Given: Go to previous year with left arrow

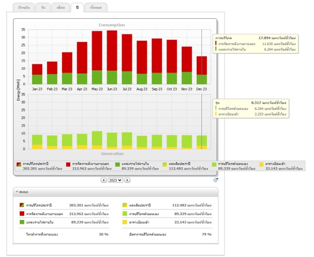Looking at the screenshot, I should tap(103, 180).
